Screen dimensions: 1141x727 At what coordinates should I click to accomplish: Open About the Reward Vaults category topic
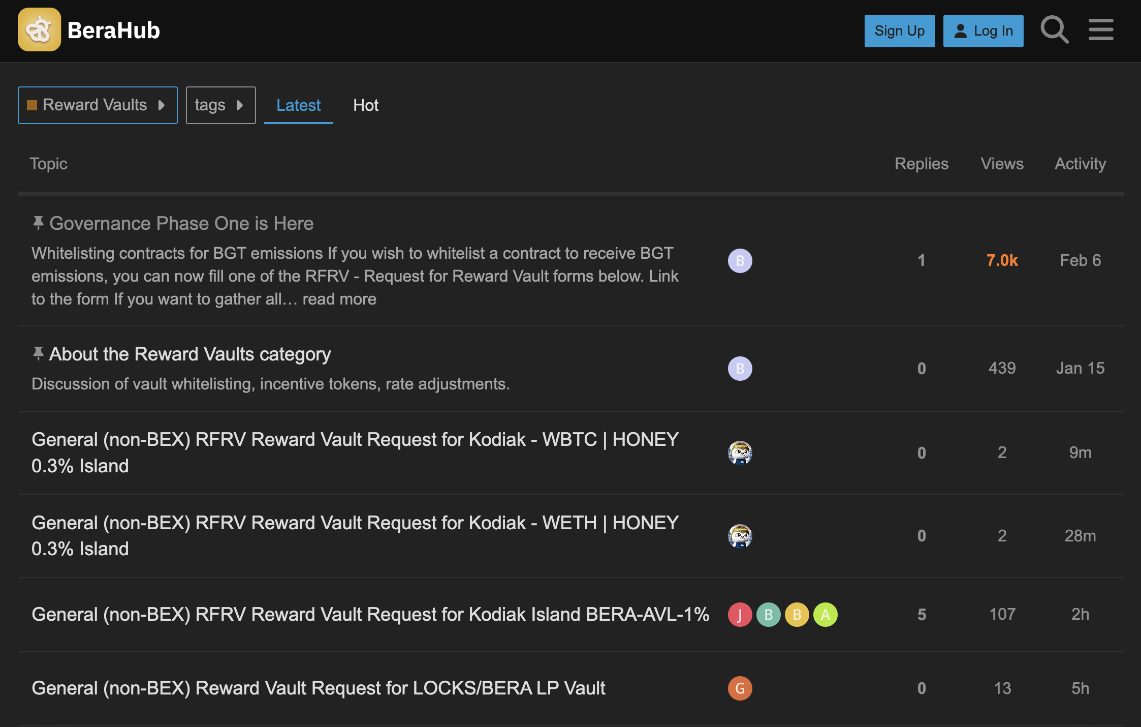pyautogui.click(x=190, y=354)
